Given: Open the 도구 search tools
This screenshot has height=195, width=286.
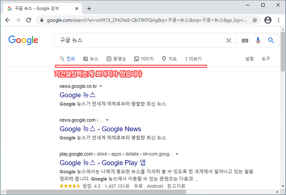Looking at the screenshot, I should (266, 59).
